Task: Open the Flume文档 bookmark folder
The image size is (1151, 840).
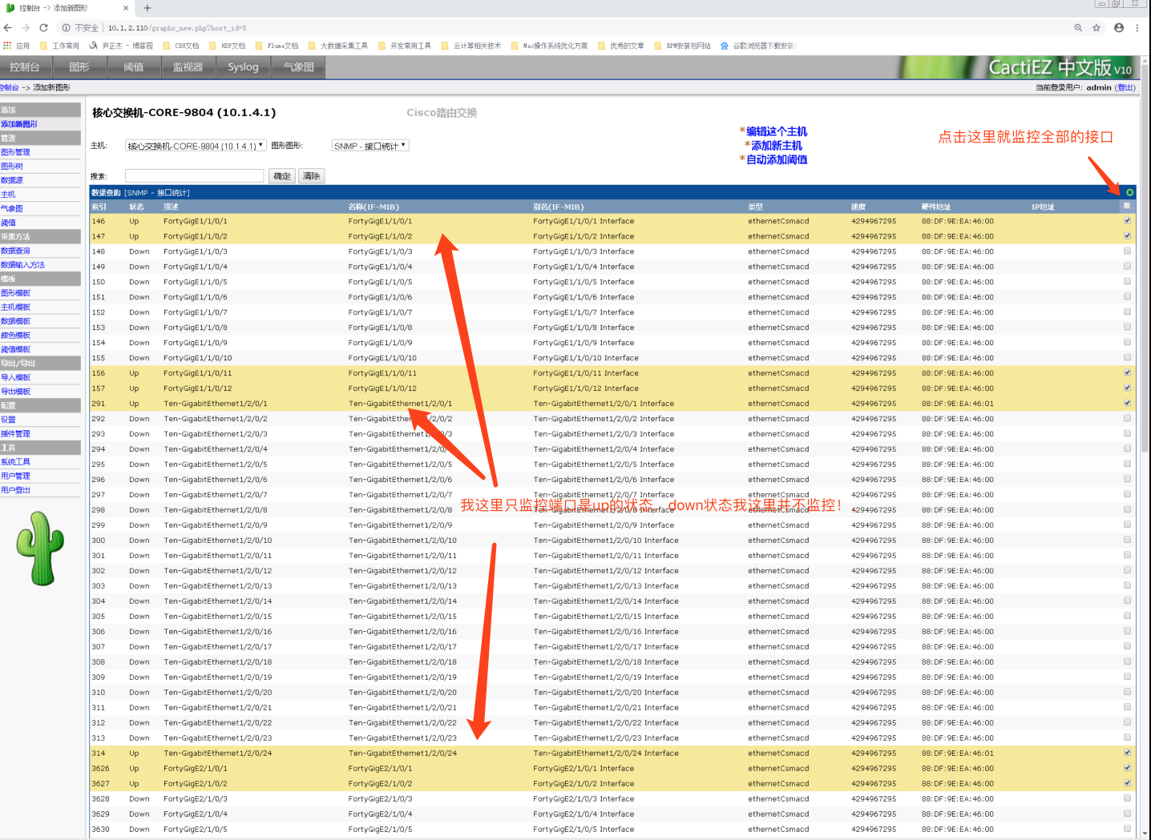Action: click(x=276, y=46)
